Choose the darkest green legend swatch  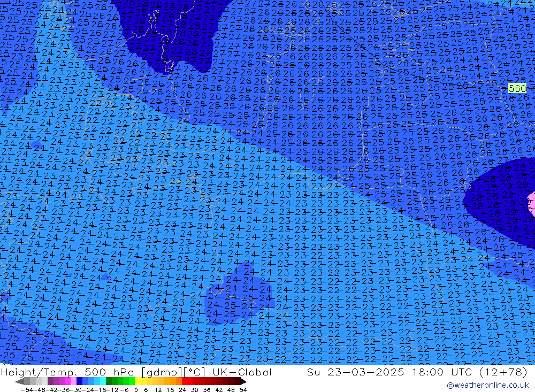pyautogui.click(x=109, y=381)
